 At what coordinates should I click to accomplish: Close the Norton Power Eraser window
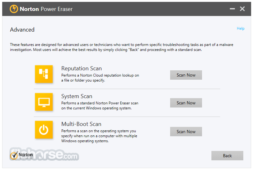(242, 9)
